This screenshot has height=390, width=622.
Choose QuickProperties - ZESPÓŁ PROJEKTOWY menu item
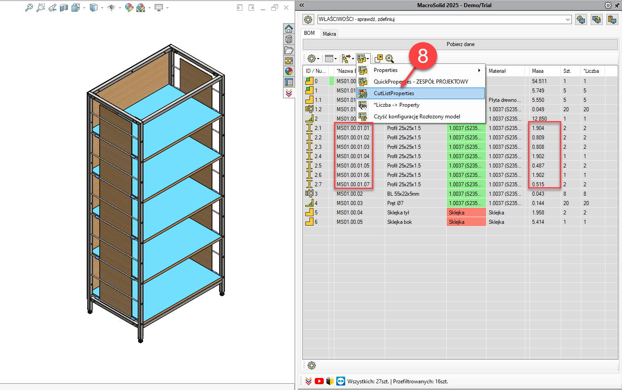click(x=421, y=82)
